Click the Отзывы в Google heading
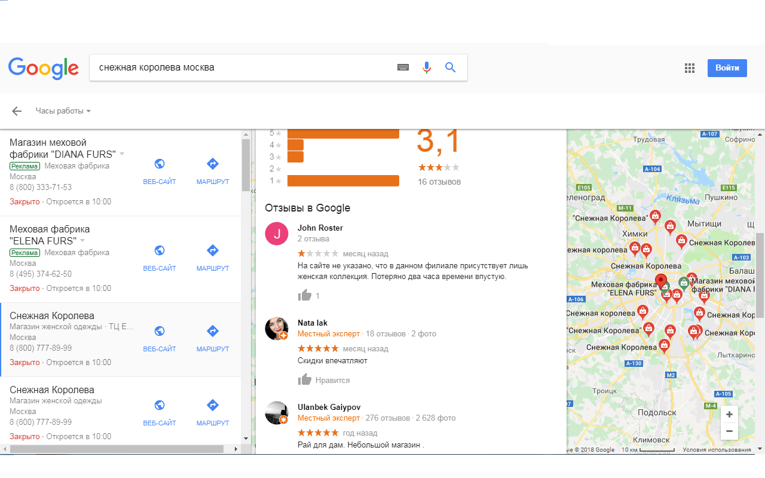The height and width of the screenshot is (478, 765). coord(307,208)
